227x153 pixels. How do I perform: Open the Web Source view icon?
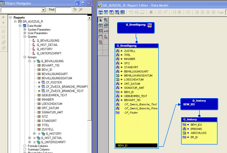(x=106, y=13)
